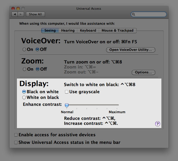Open VoiceOver Utility button
This screenshot has height=161, width=178.
point(131,50)
